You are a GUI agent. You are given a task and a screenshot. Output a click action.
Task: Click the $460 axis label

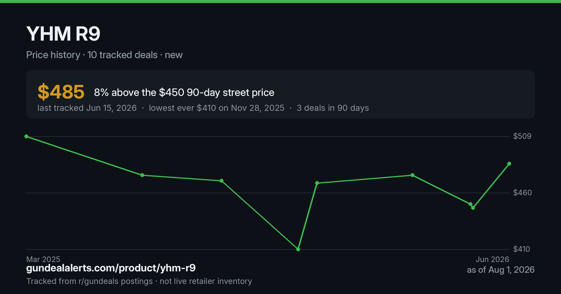pyautogui.click(x=522, y=193)
